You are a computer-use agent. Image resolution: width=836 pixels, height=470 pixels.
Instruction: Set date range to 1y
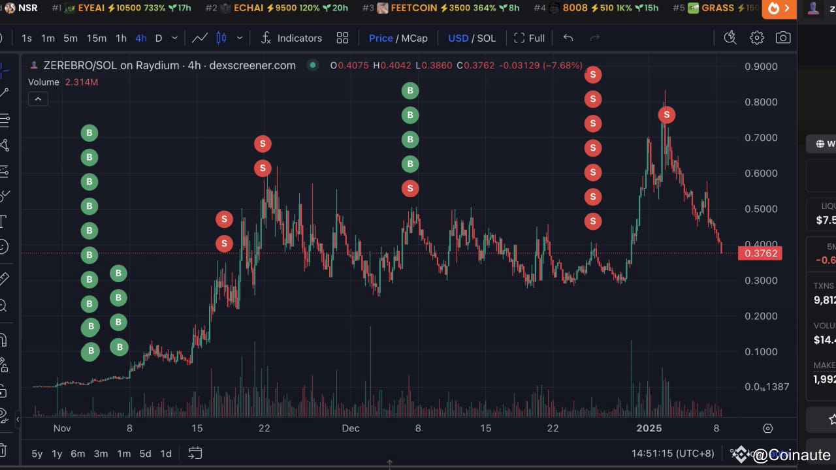[57, 453]
